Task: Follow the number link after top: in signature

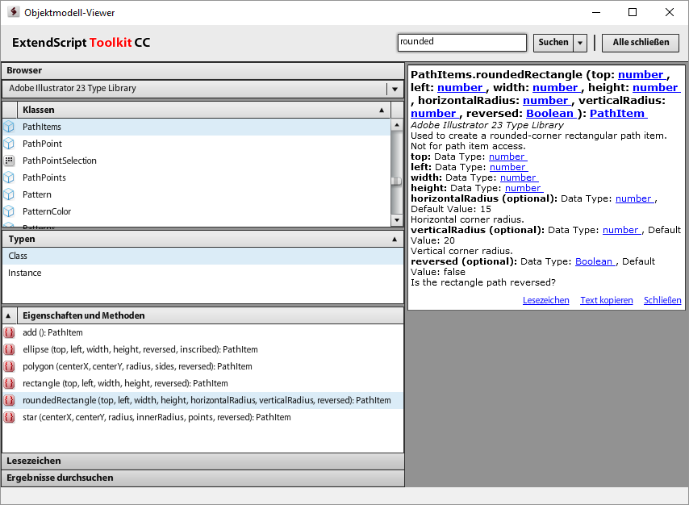Action: [x=641, y=75]
